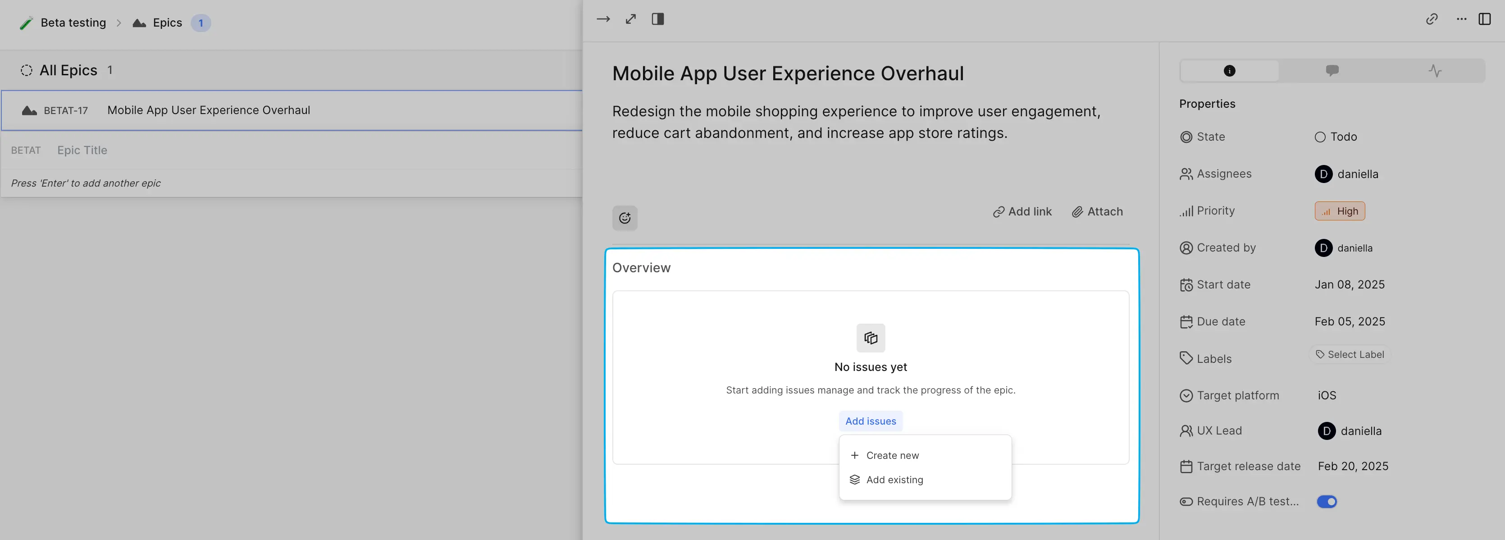Click the copy/duplicate issue icon

point(870,337)
